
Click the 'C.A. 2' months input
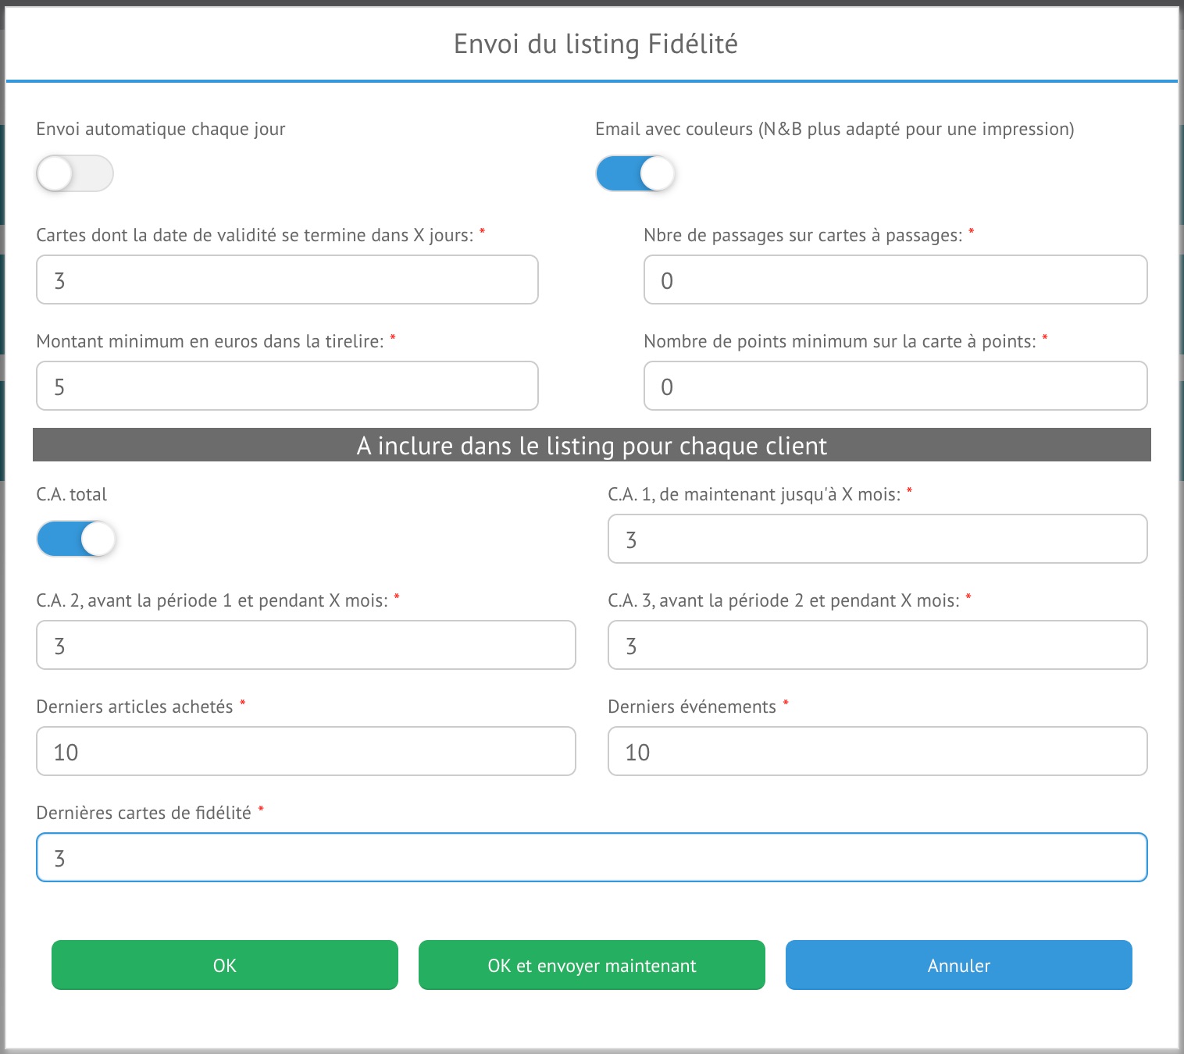[x=306, y=645]
